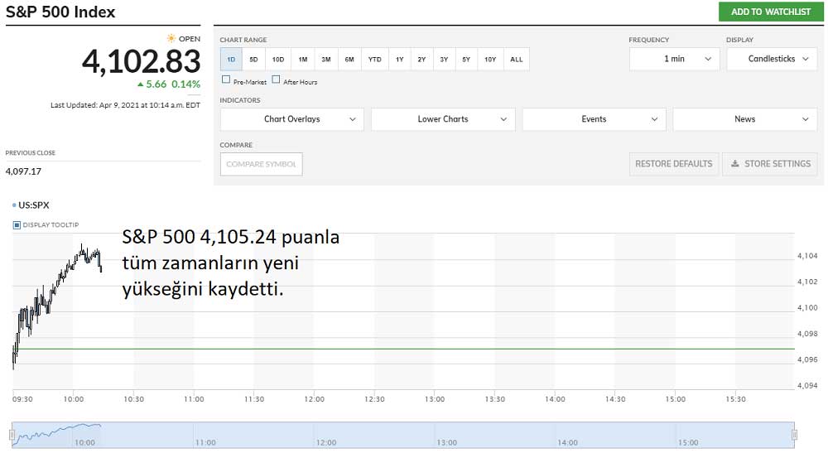Expand the Events dropdown

click(x=594, y=119)
